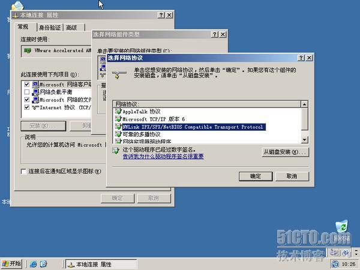Click system tray icon beside clock
Image resolution: width=360 pixels, height=270 pixels.
pyautogui.click(x=335, y=264)
